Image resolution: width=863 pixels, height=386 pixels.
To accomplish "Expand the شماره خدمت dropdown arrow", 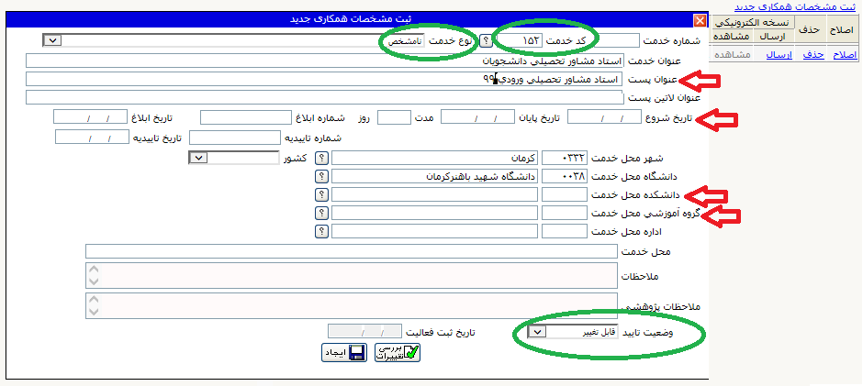I will click(x=51, y=40).
